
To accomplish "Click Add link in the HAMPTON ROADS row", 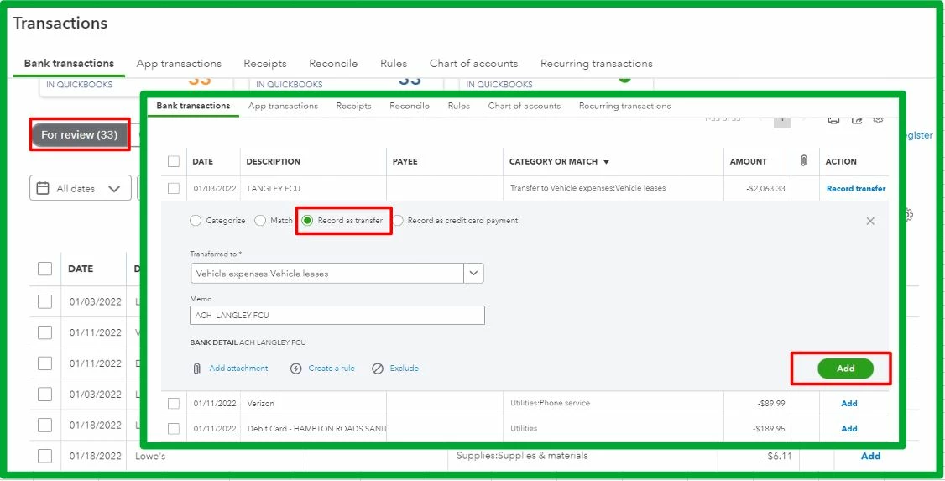I will [849, 429].
